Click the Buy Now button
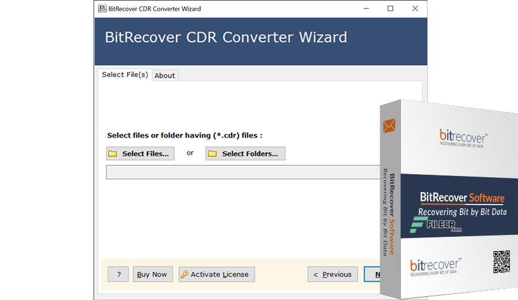Image resolution: width=518 pixels, height=300 pixels. [152, 274]
